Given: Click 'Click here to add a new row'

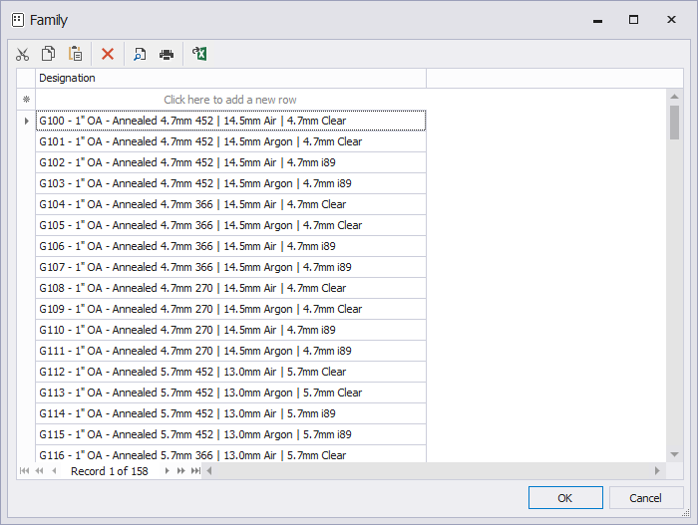Looking at the screenshot, I should click(229, 100).
